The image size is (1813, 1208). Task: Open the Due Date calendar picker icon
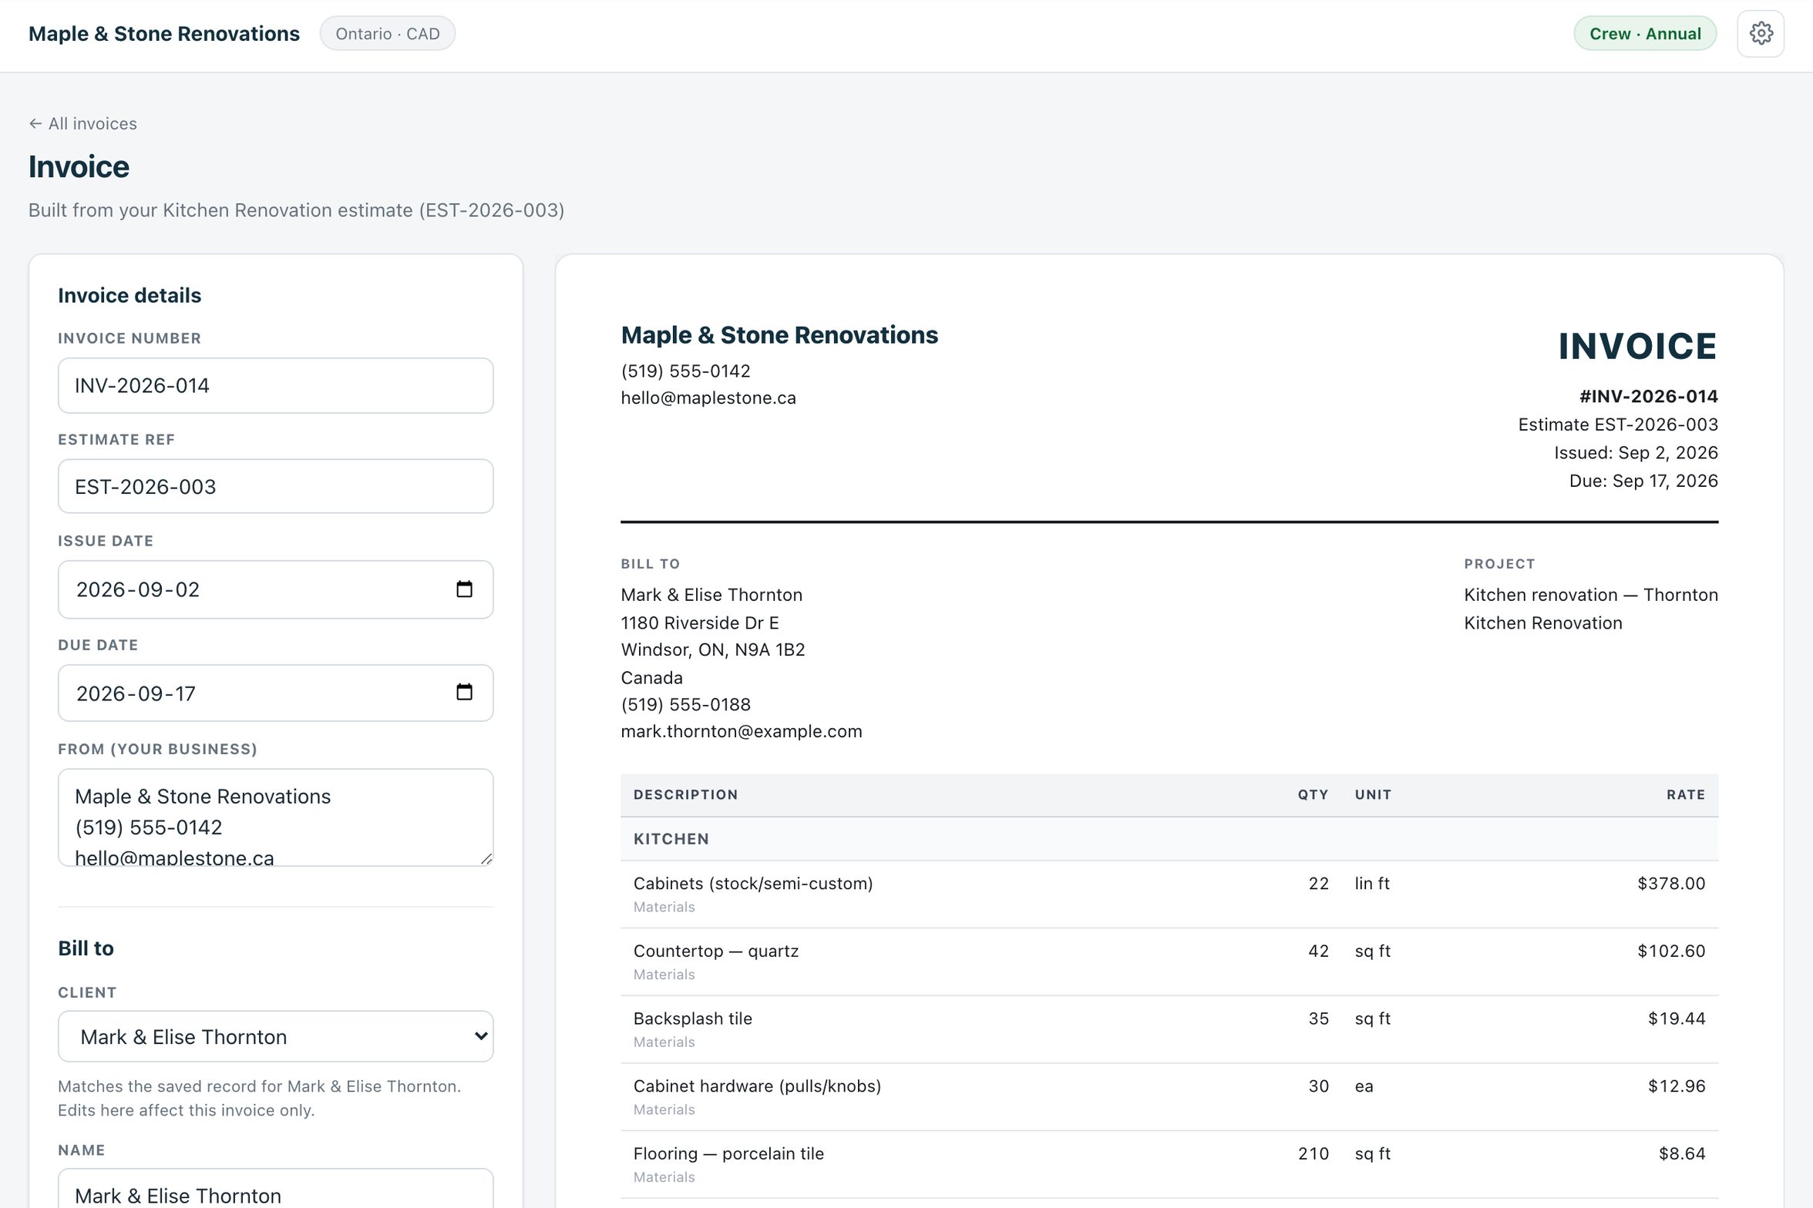click(464, 692)
